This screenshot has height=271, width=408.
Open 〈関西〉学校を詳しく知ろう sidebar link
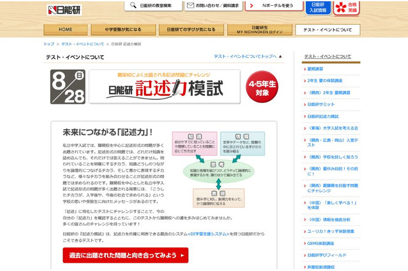[x=333, y=157]
